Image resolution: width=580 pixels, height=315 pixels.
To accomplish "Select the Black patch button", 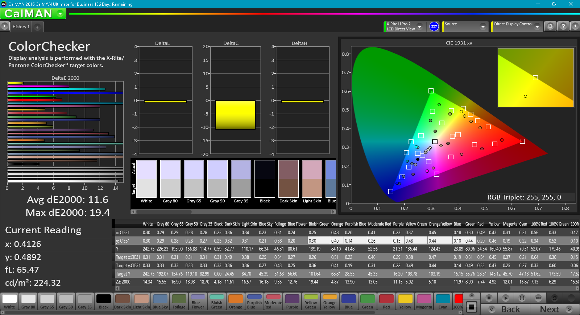I will (104, 302).
